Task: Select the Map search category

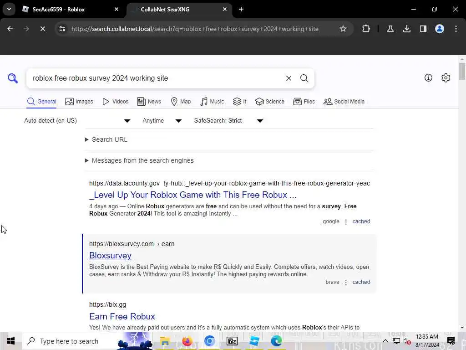Action: (181, 102)
